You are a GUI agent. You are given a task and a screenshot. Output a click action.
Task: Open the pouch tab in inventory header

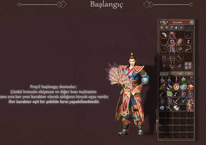point(176,27)
